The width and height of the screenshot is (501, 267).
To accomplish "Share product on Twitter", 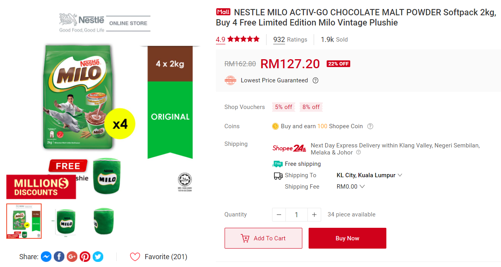I will [x=98, y=257].
